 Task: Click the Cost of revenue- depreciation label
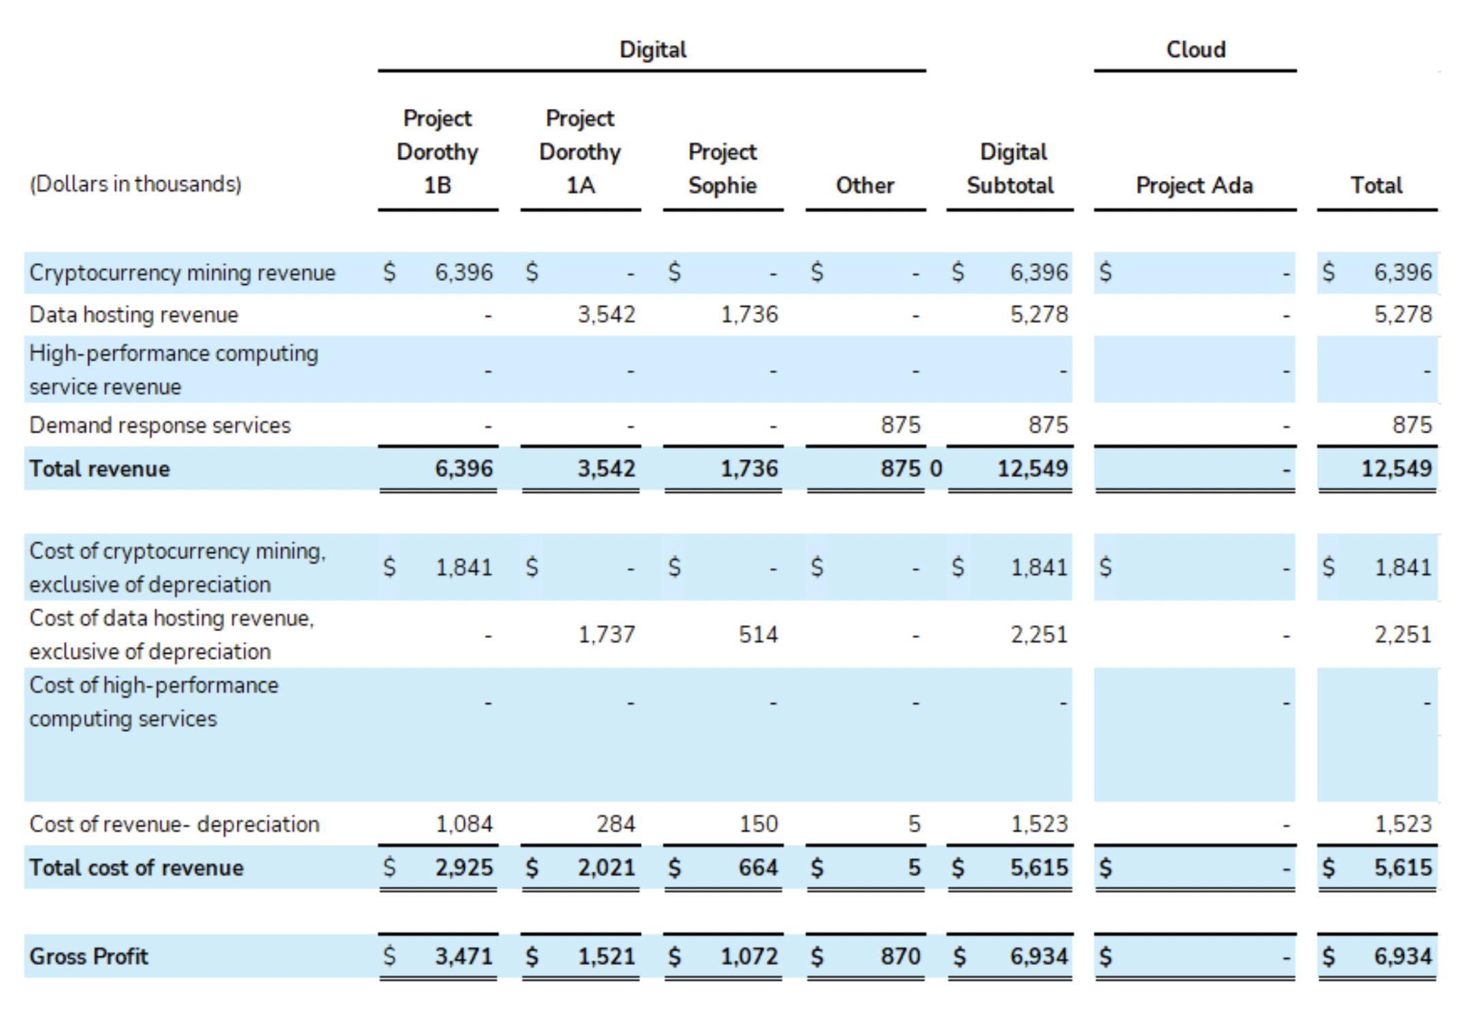(x=174, y=824)
